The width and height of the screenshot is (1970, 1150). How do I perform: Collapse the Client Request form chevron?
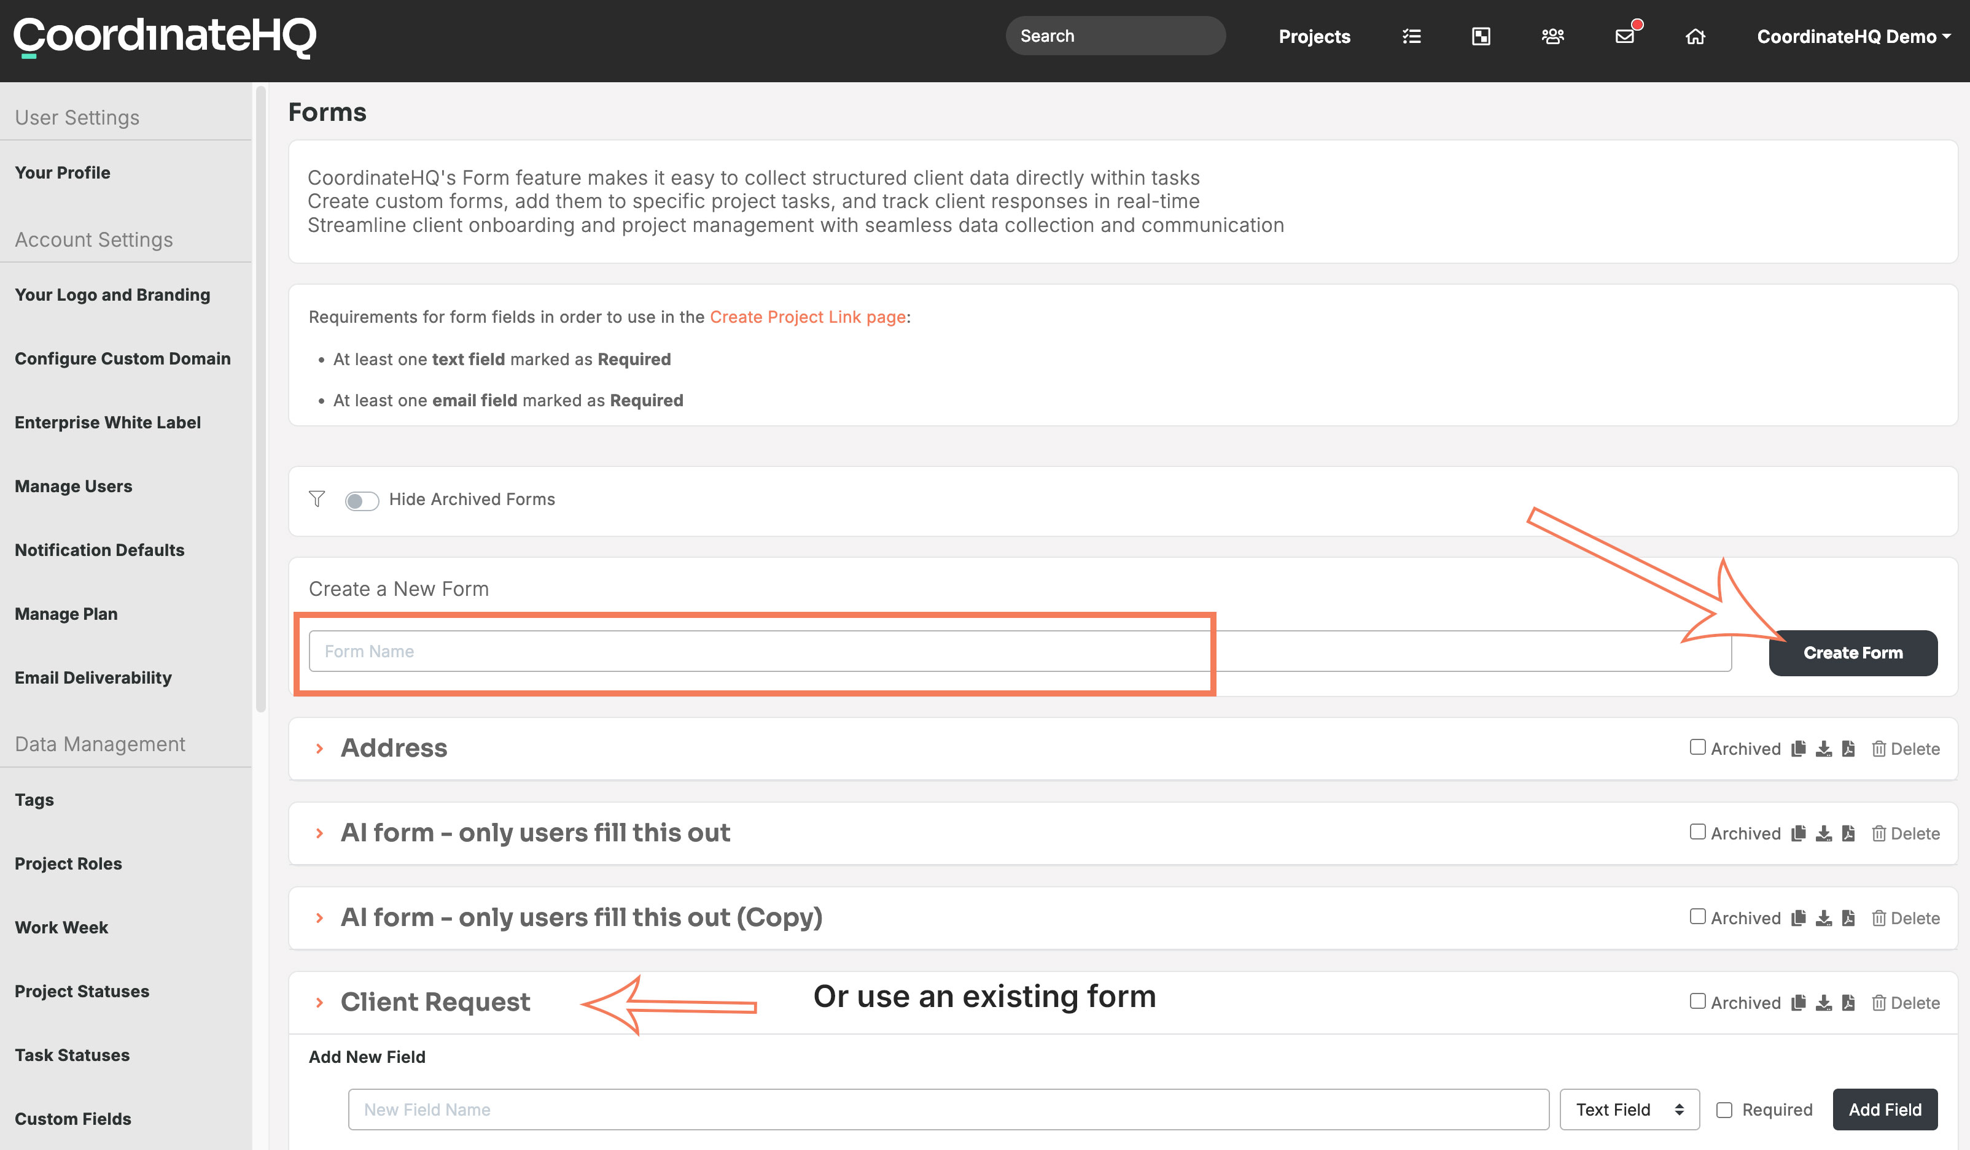[x=319, y=1002]
